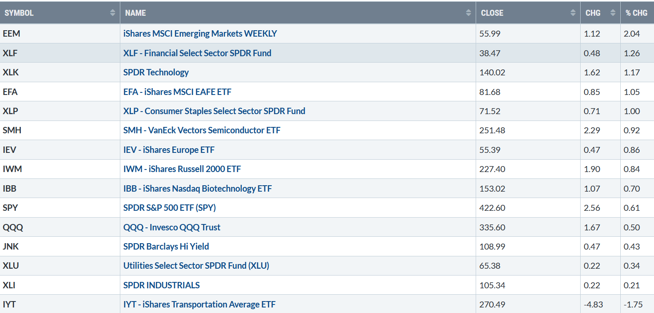Image resolution: width=654 pixels, height=313 pixels.
Task: Open XLF - Financial Select Sector SPDR Fund
Action: 197,53
